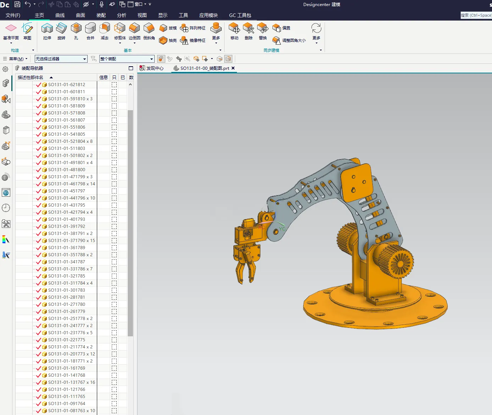
Task: Switch to the 发现中心 tab
Action: pyautogui.click(x=152, y=68)
